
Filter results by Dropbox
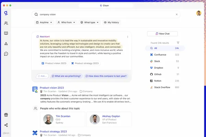click(x=165, y=68)
